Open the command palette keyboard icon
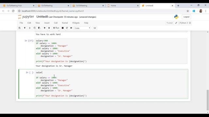Image resolution: width=209 pixels, height=117 pixels. coord(95,28)
